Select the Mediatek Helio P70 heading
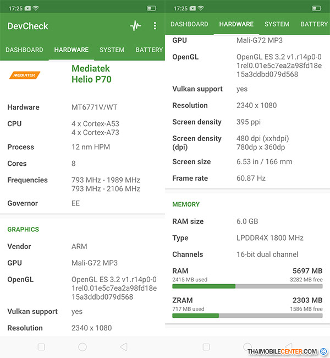This screenshot has height=358, width=330. coord(91,74)
